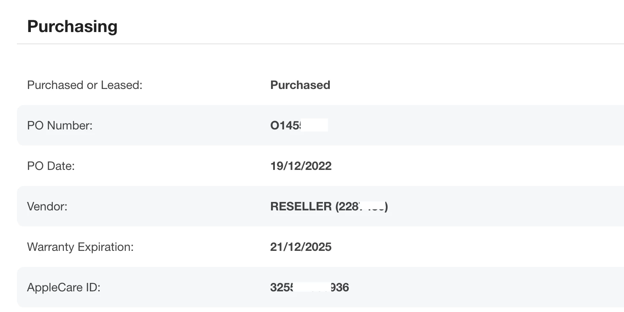624x312 pixels.
Task: Click the word 'Leased' in the first label
Action: (x=122, y=85)
